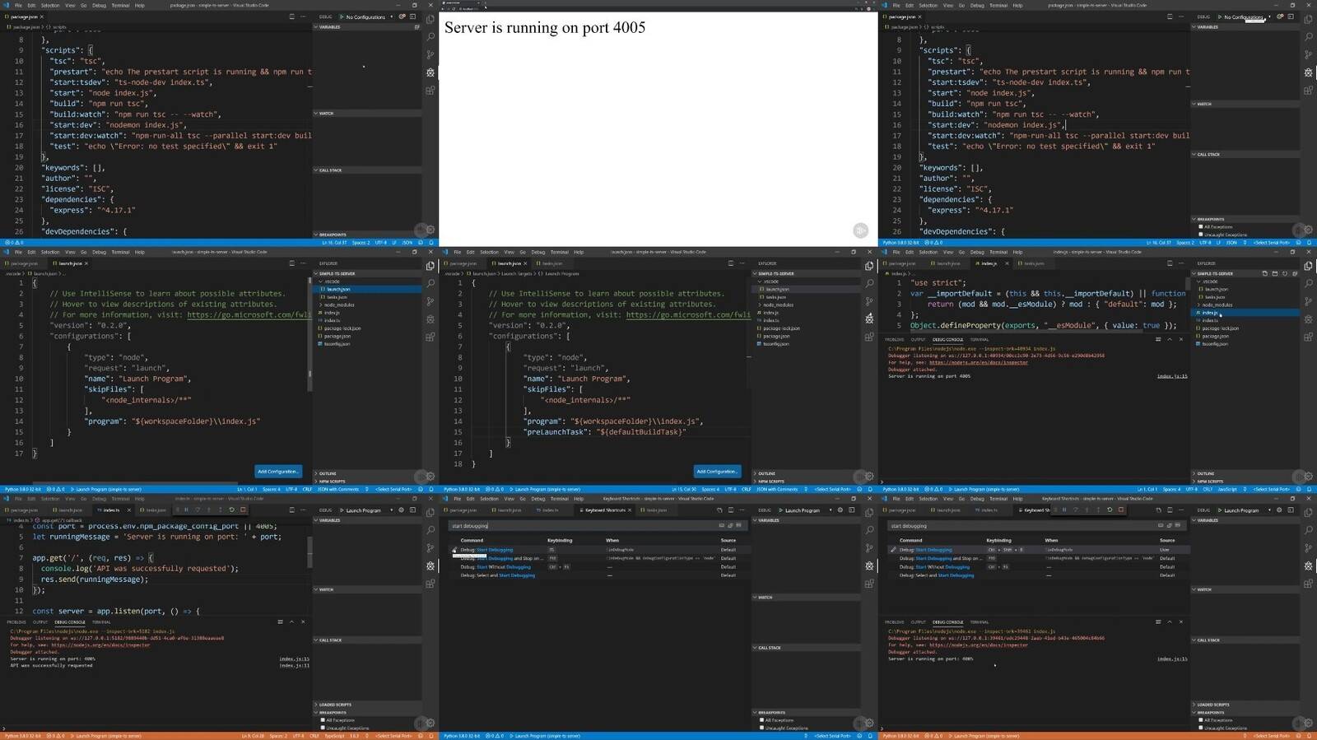The width and height of the screenshot is (1317, 740).
Task: Switch to tasks.json tab in index.js window
Action: (x=1034, y=263)
